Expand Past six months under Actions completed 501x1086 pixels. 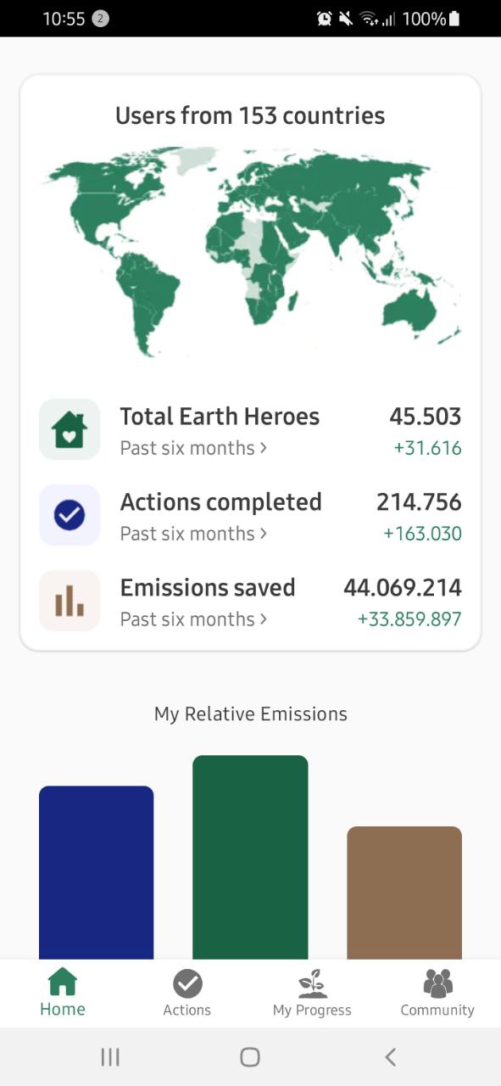click(193, 533)
